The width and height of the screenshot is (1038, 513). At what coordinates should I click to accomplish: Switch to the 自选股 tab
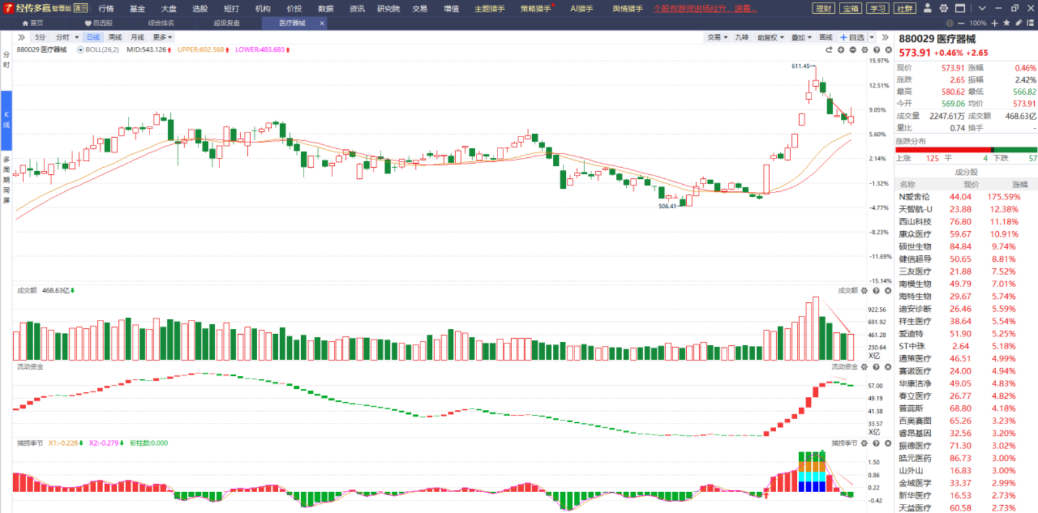tap(99, 23)
